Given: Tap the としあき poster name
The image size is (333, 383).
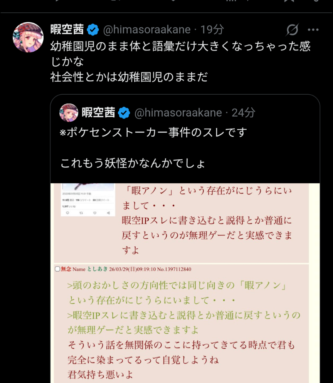Looking at the screenshot, I should (97, 269).
